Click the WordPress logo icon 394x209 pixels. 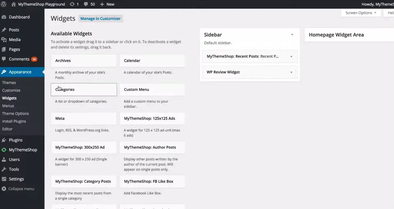[x=4, y=4]
